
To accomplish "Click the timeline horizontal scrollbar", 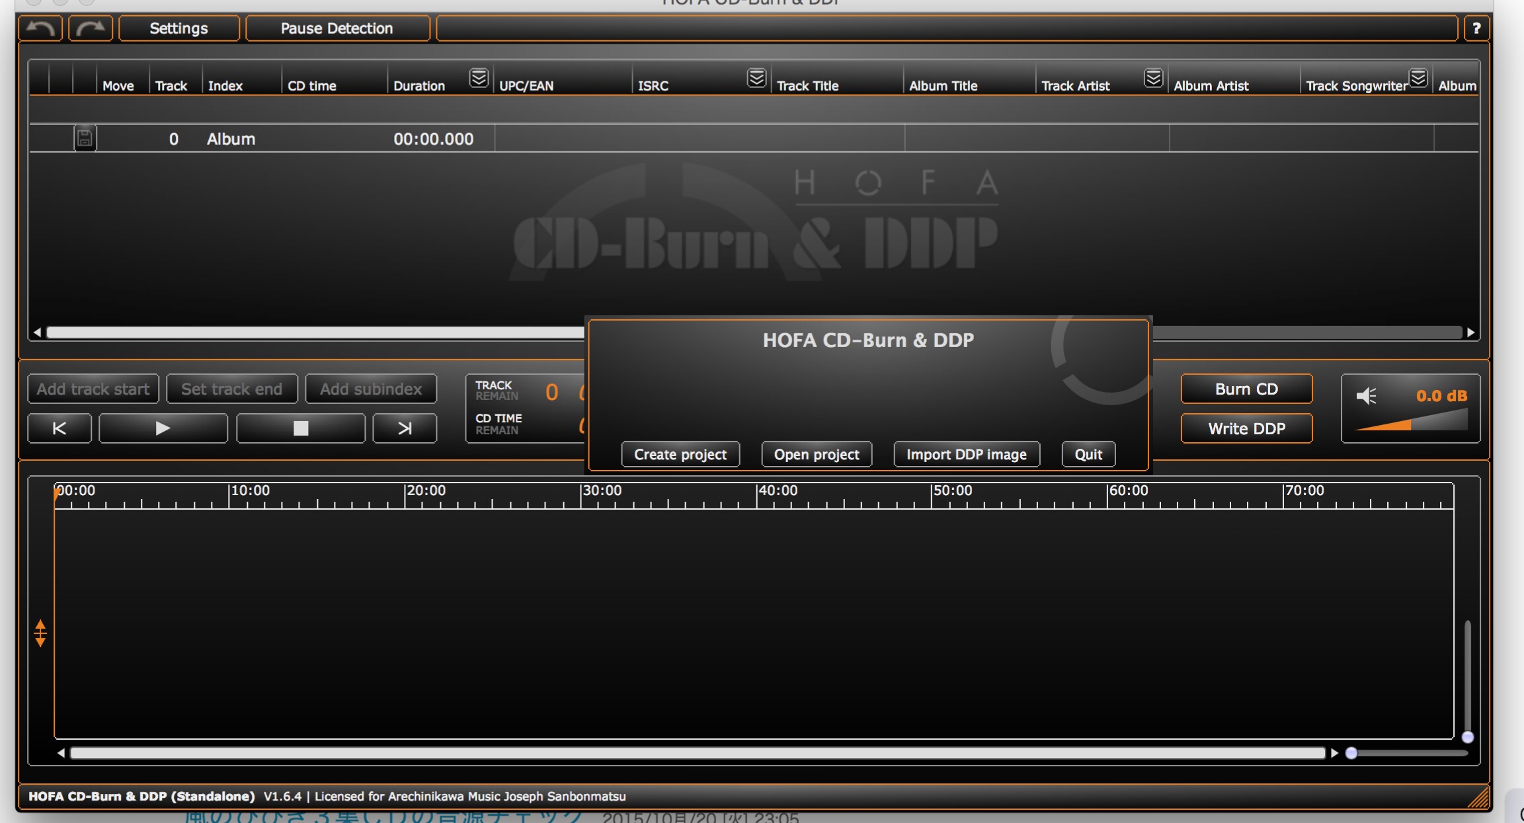I will pyautogui.click(x=698, y=753).
